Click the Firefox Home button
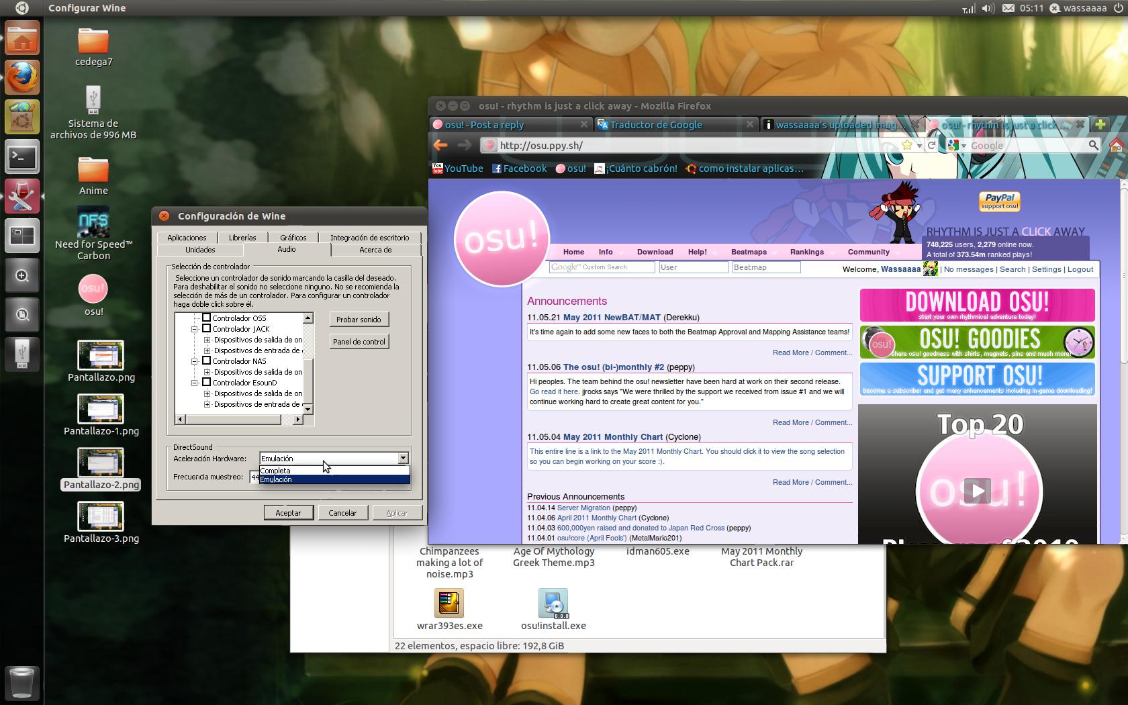 point(1115,145)
